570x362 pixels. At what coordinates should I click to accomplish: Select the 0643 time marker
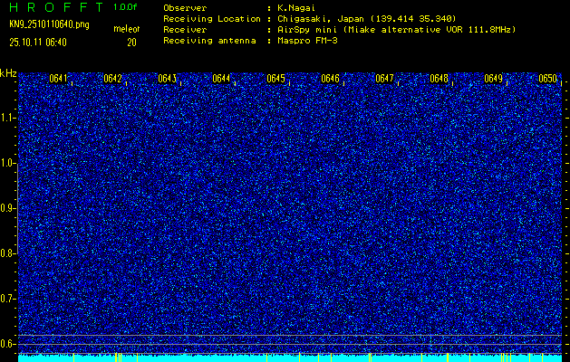[x=168, y=79]
